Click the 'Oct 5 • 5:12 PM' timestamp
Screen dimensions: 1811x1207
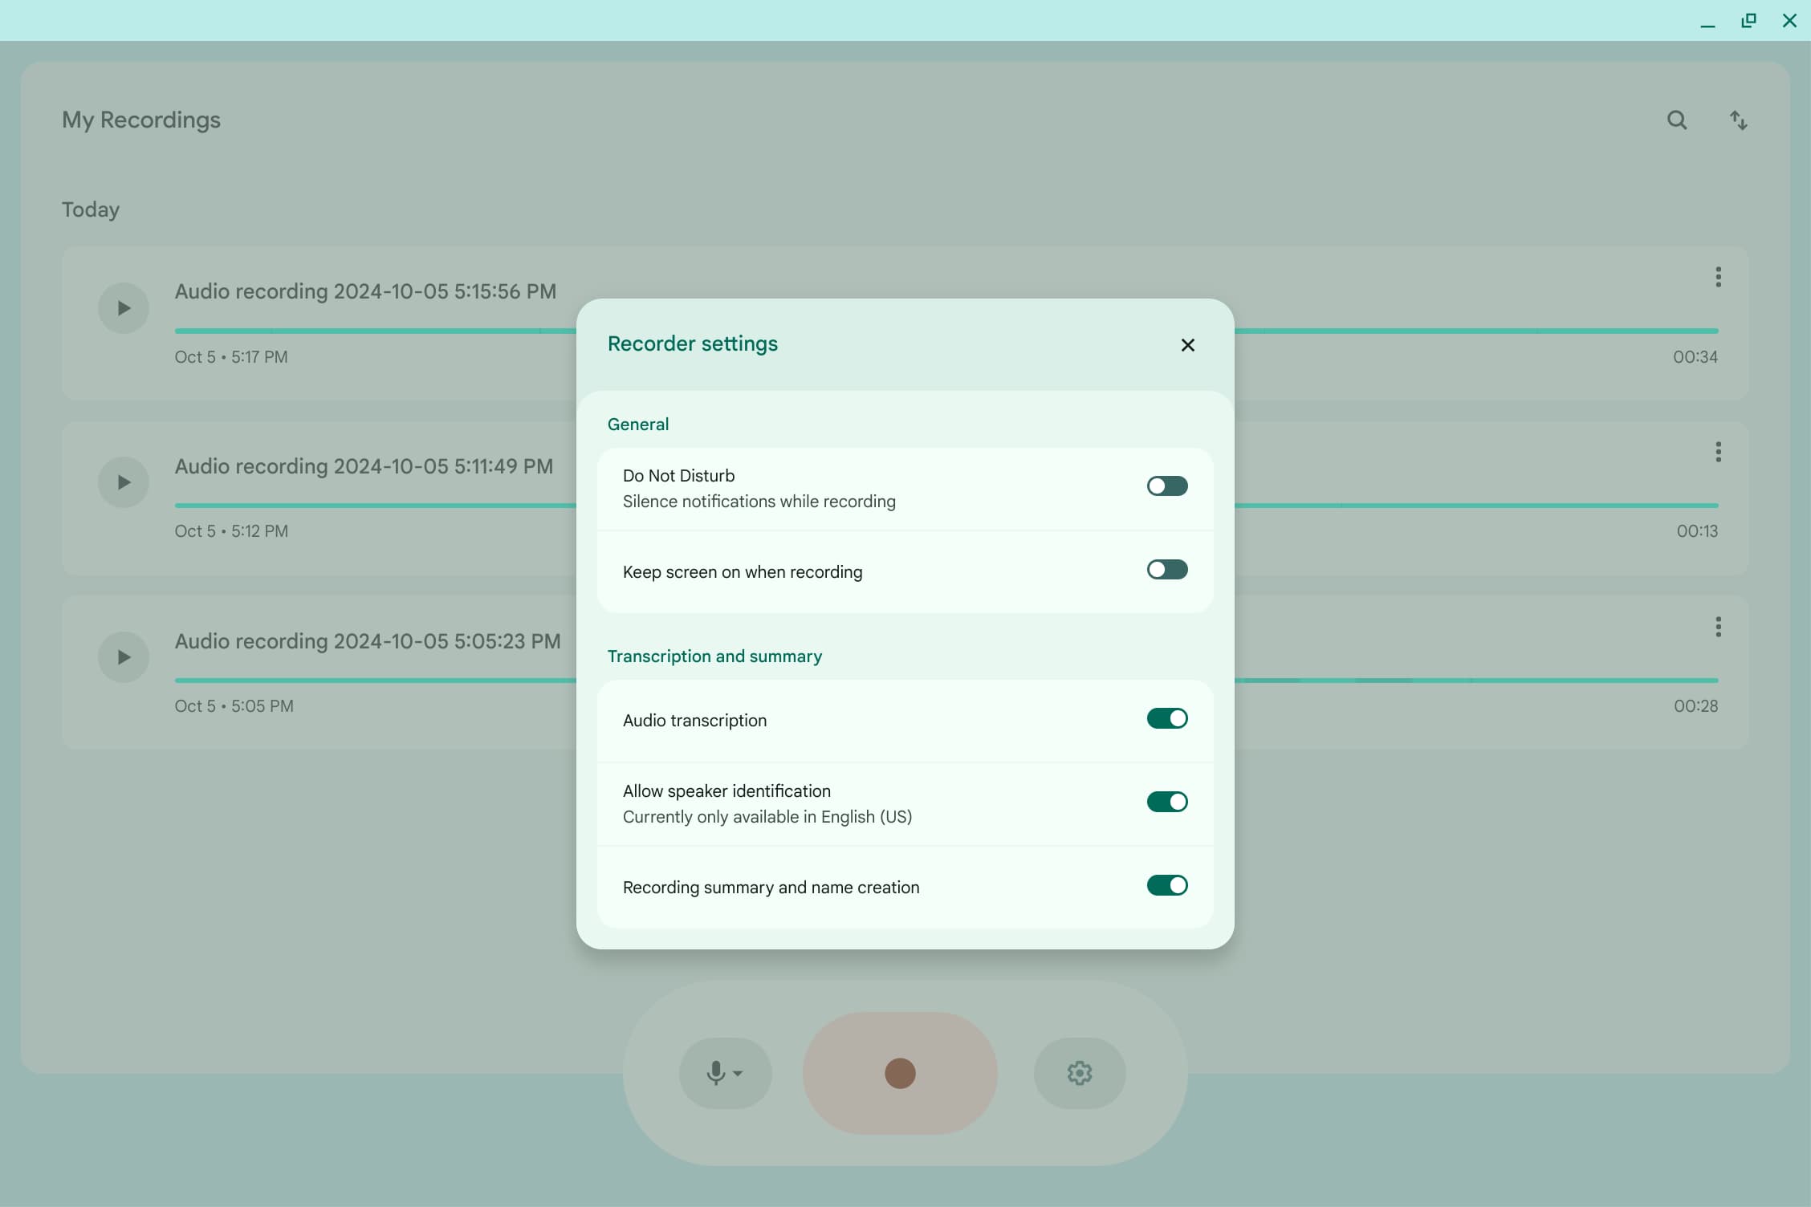pyautogui.click(x=231, y=531)
